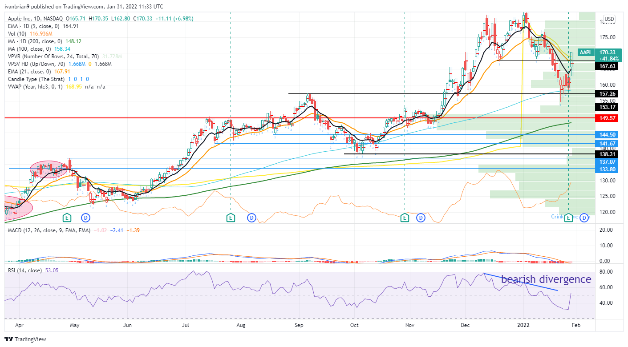Image resolution: width=628 pixels, height=347 pixels.
Task: Select the Vol (10) indicator legend
Action: tap(18, 34)
